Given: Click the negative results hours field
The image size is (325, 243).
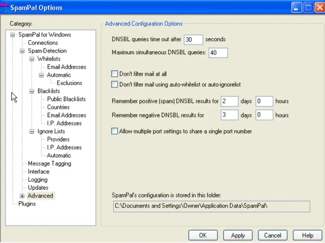Looking at the screenshot, I should pos(264,115).
